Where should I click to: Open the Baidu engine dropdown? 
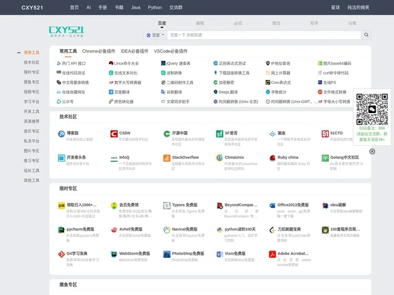[x=155, y=35]
